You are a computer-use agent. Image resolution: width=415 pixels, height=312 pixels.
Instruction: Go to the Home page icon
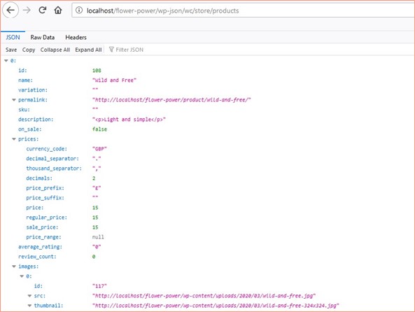58,10
